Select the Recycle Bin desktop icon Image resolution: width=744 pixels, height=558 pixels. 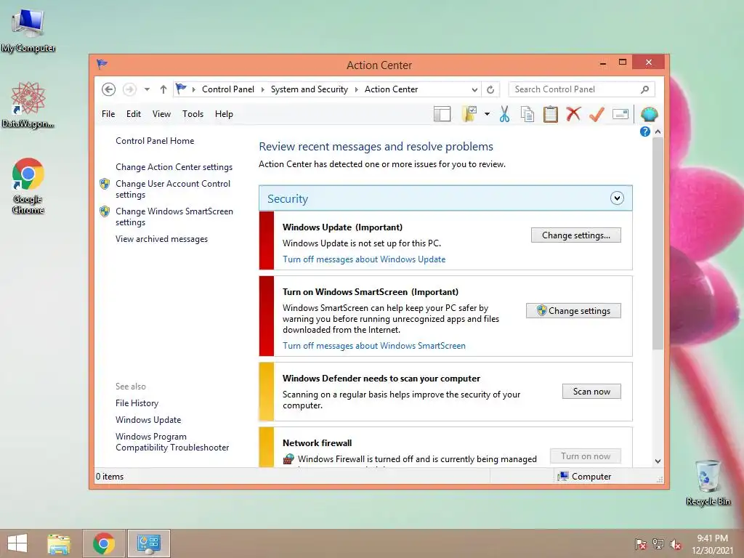point(708,482)
